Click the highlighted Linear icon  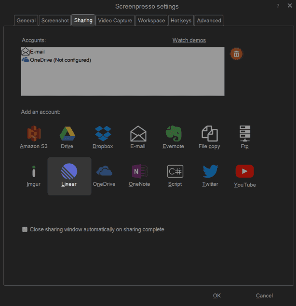(69, 176)
